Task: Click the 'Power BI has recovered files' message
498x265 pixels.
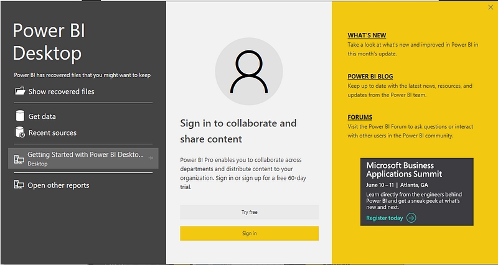Action: click(82, 75)
